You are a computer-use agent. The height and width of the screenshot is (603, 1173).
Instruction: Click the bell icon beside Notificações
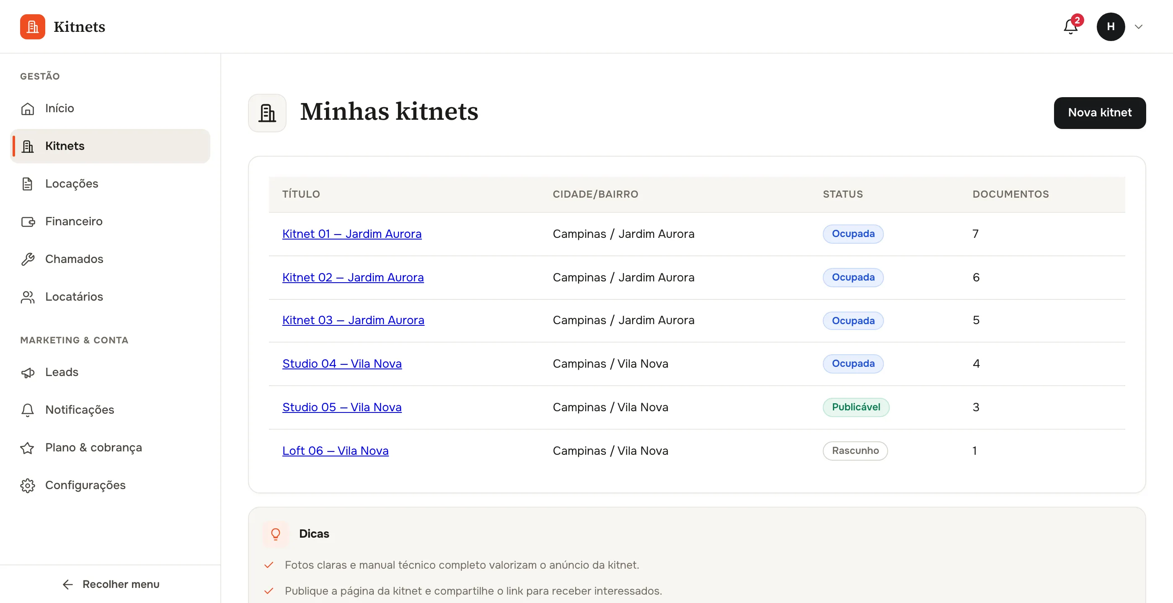[28, 410]
